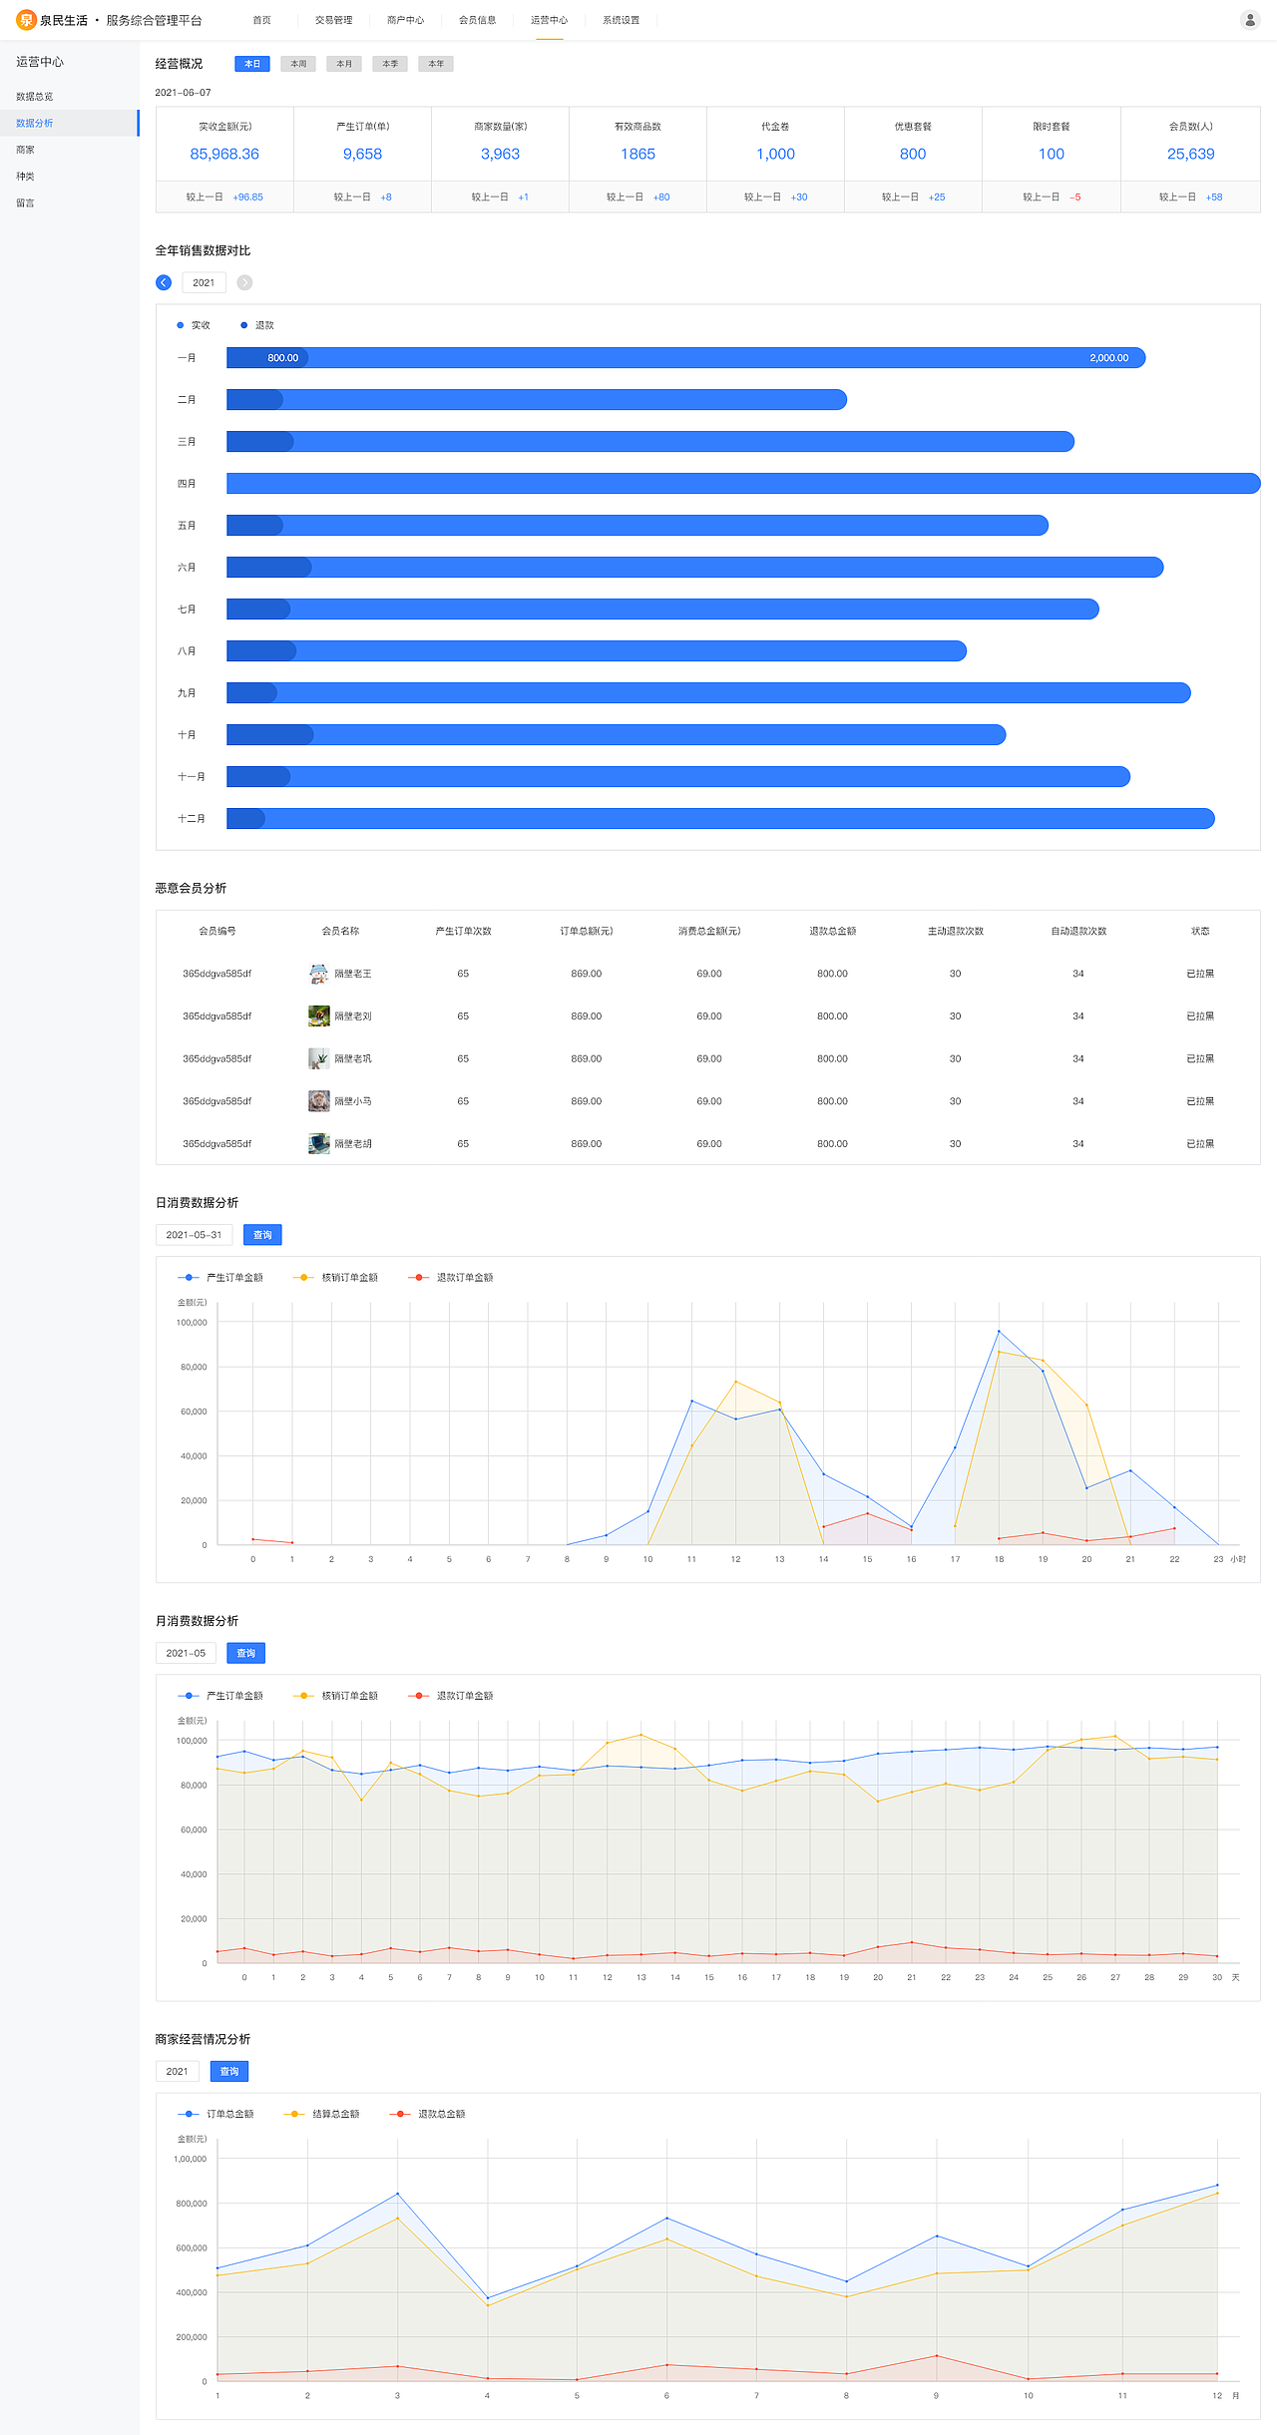Open the 2021-05 month field

[x=186, y=1653]
